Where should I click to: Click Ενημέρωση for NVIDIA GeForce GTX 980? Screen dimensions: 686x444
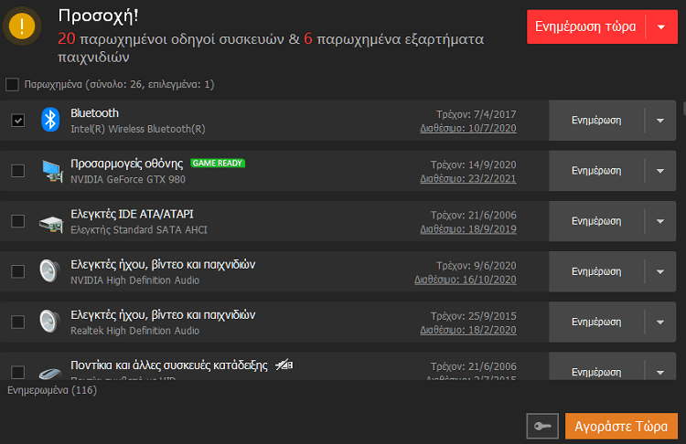pos(596,171)
